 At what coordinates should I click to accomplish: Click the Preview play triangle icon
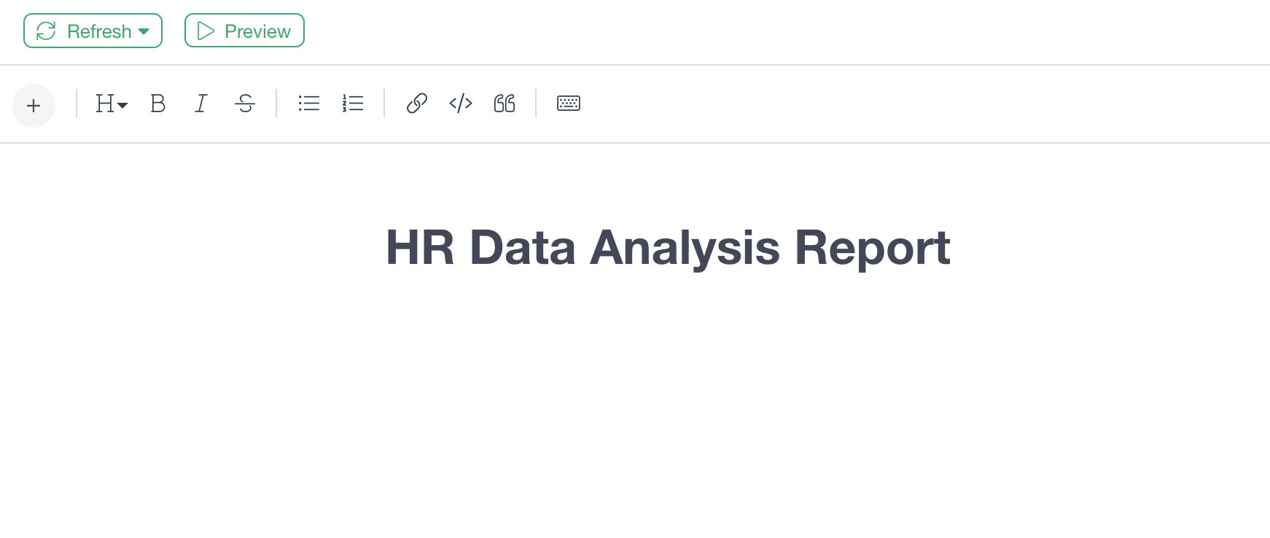[x=206, y=31]
